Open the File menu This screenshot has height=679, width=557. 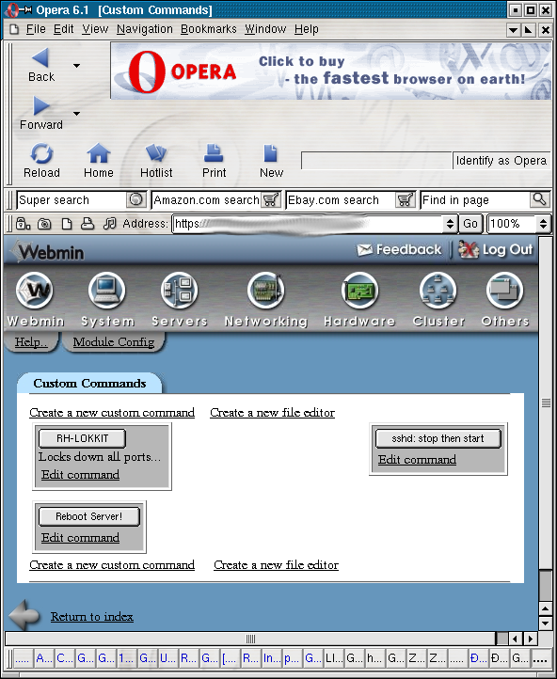[36, 29]
